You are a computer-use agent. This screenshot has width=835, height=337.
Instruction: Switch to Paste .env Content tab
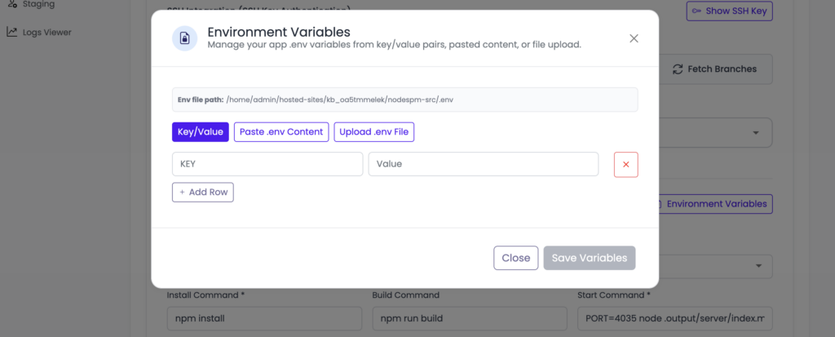click(281, 131)
